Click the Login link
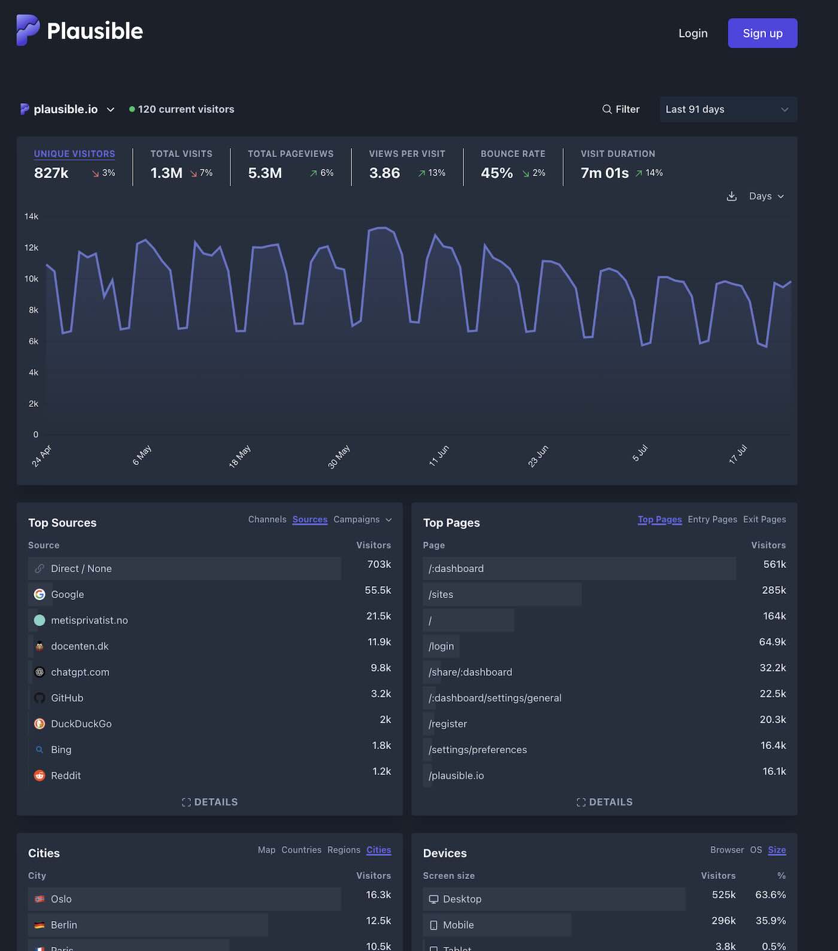The image size is (838, 951). tap(693, 33)
